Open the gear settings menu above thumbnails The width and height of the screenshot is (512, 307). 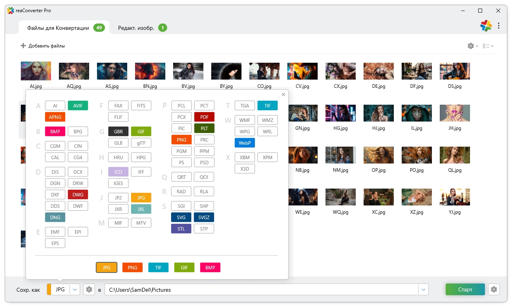click(x=471, y=46)
